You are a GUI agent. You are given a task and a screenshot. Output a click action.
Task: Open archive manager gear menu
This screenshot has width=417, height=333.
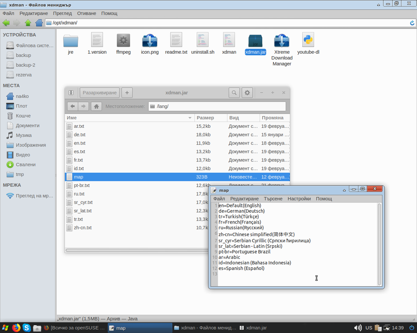click(x=247, y=93)
